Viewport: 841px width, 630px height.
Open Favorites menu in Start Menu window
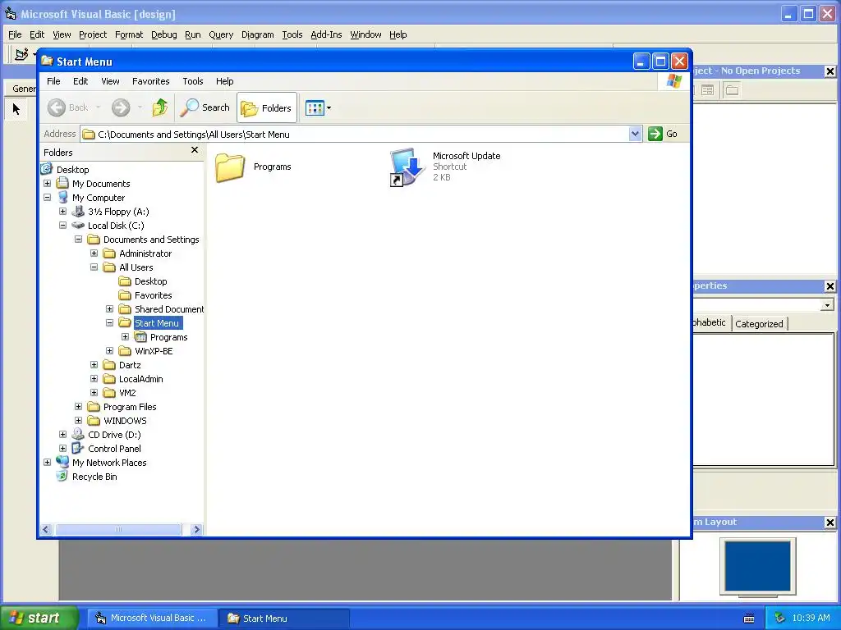pos(151,81)
